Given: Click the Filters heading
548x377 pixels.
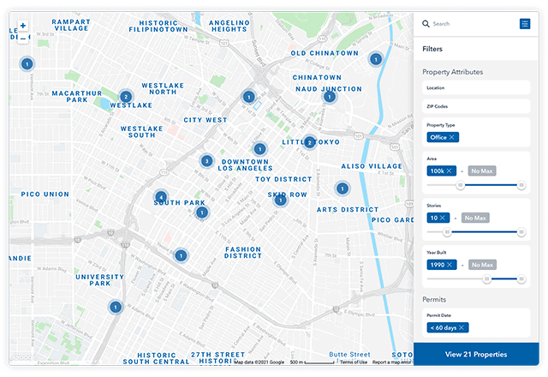Looking at the screenshot, I should point(432,49).
